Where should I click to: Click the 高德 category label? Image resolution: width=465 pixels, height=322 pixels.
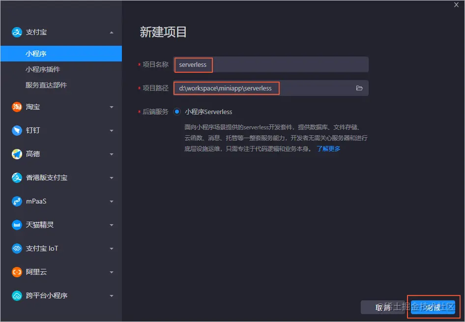click(x=33, y=154)
